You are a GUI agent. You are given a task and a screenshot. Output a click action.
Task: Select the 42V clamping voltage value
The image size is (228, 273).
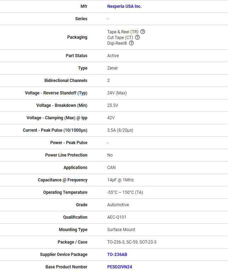[111, 118]
